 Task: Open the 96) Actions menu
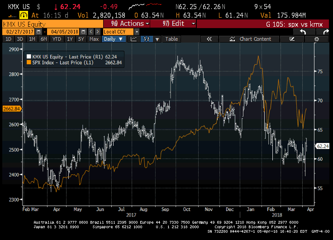pos(127,24)
